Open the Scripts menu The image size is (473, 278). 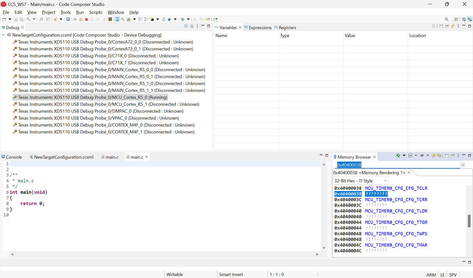click(95, 12)
